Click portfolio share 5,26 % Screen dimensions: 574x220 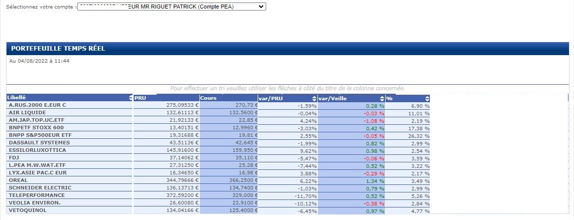pyautogui.click(x=421, y=196)
